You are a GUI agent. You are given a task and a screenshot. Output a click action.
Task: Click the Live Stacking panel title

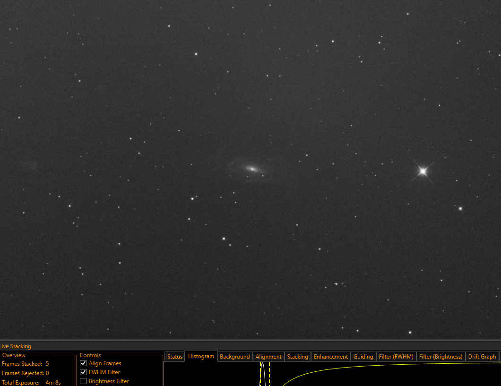[15, 346]
